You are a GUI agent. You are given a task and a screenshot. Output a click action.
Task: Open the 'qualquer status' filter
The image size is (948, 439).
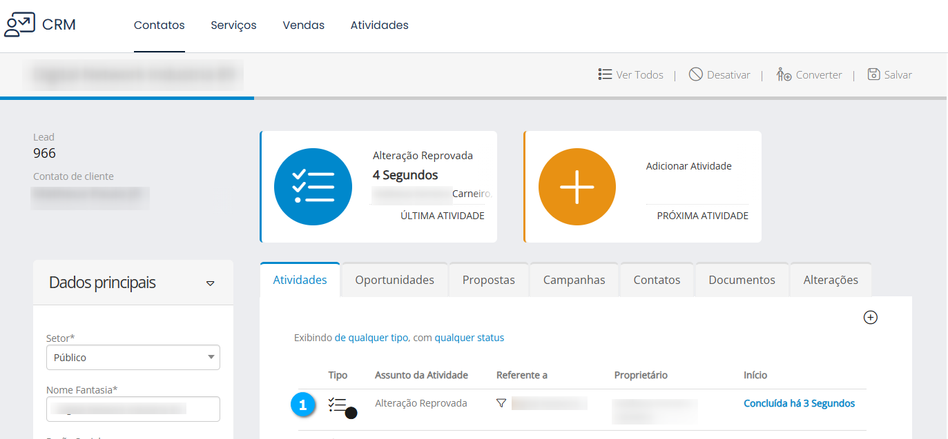[x=469, y=338]
